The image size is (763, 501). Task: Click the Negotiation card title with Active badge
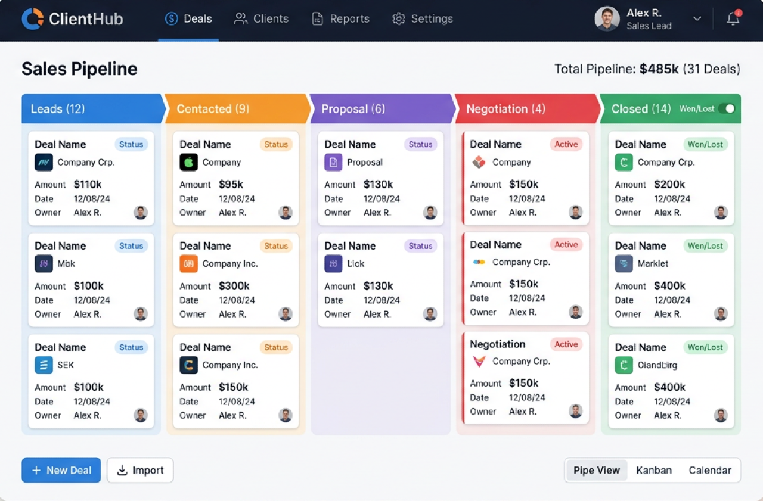pos(498,344)
